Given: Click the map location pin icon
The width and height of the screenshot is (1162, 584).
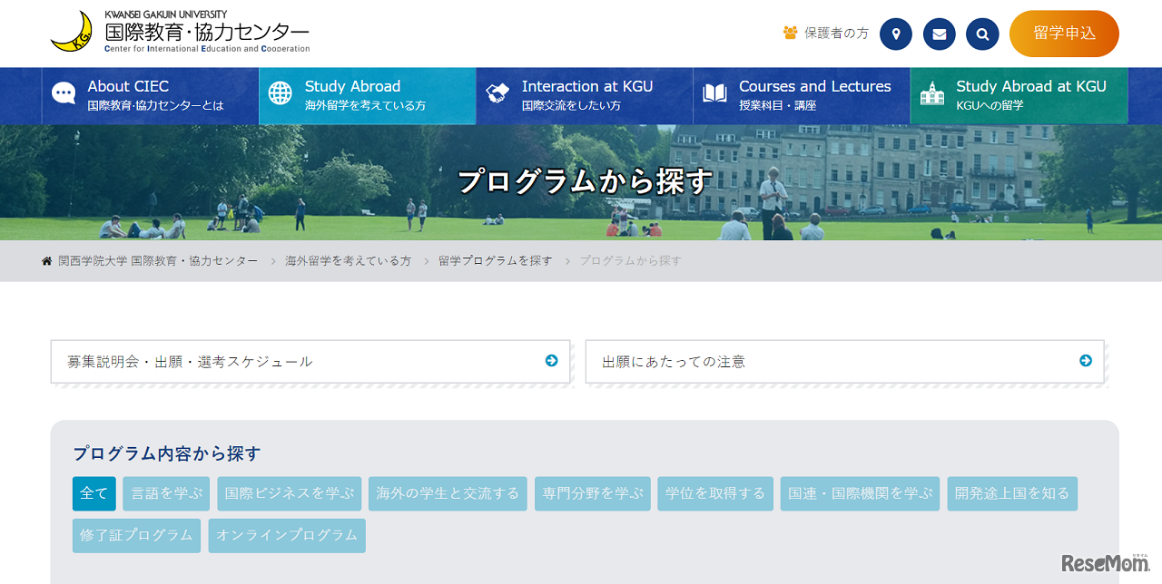Looking at the screenshot, I should click(895, 34).
